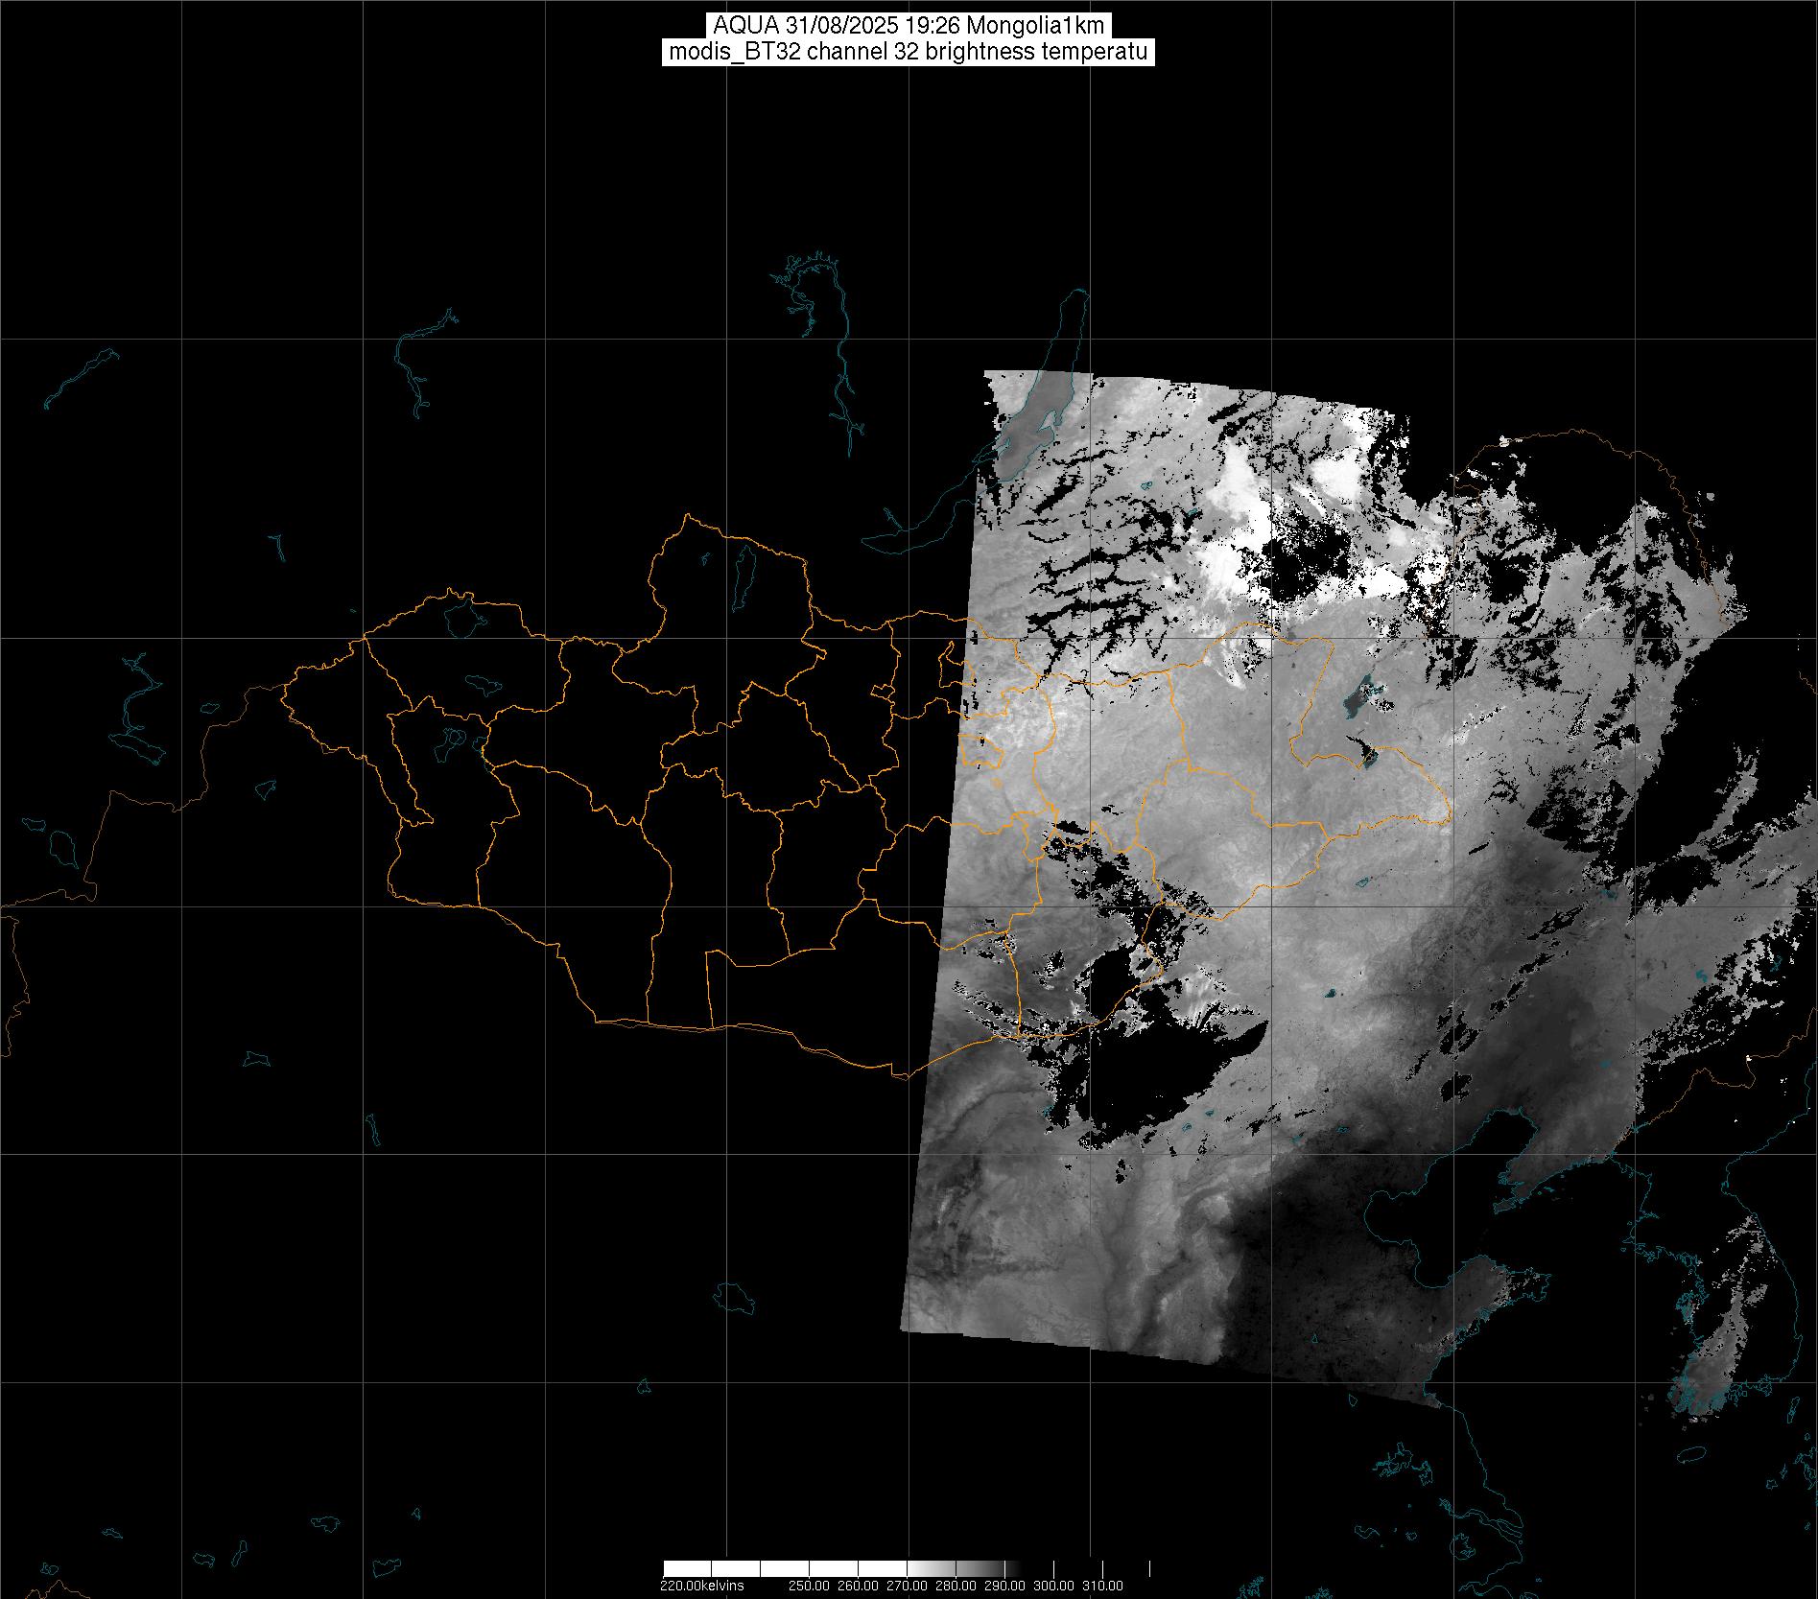1818x1599 pixels.
Task: Click the title "AQUA 31/08/2025 19:26 Mongolia1km"
Action: pyautogui.click(x=909, y=26)
